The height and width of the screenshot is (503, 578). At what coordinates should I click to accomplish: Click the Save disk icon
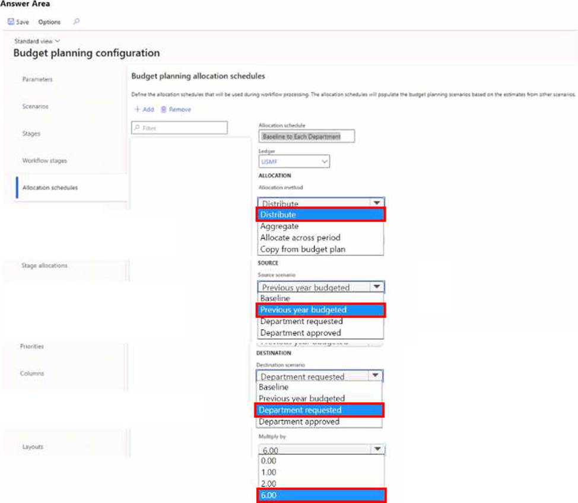click(11, 22)
